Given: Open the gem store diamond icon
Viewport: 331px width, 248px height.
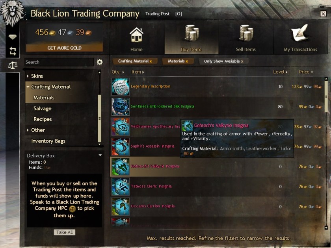Looking at the screenshot, I should [13, 37].
